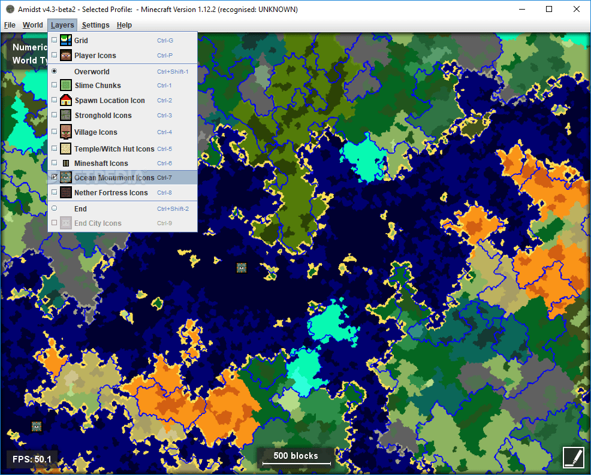Click the 500 blocks scale bar
The width and height of the screenshot is (591, 475).
coord(296,458)
